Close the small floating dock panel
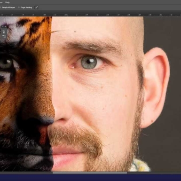 tap(6, 27)
